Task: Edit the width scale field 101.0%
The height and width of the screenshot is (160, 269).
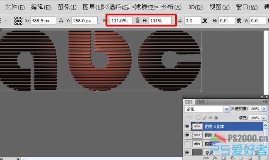Action: coord(121,21)
